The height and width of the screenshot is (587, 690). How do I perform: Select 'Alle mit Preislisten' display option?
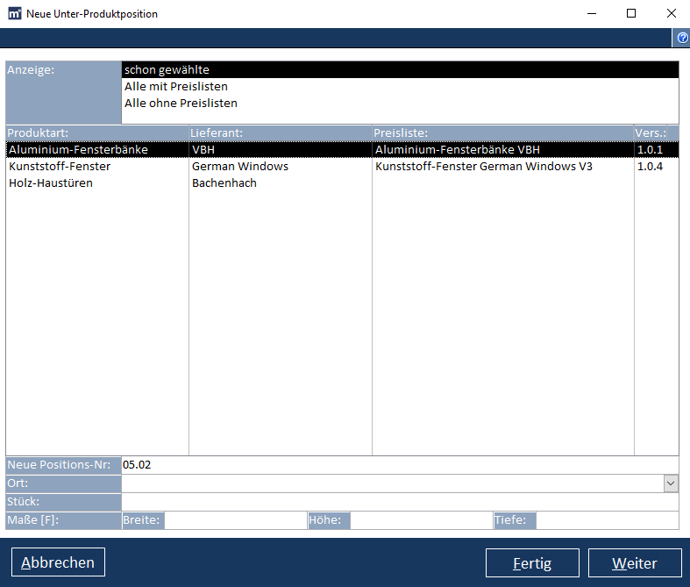[x=176, y=87]
